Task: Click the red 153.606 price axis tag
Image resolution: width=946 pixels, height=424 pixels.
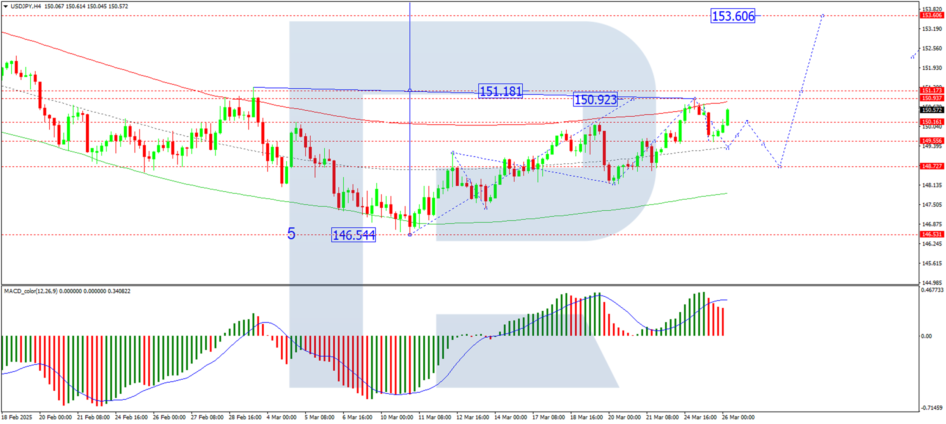Action: [932, 16]
